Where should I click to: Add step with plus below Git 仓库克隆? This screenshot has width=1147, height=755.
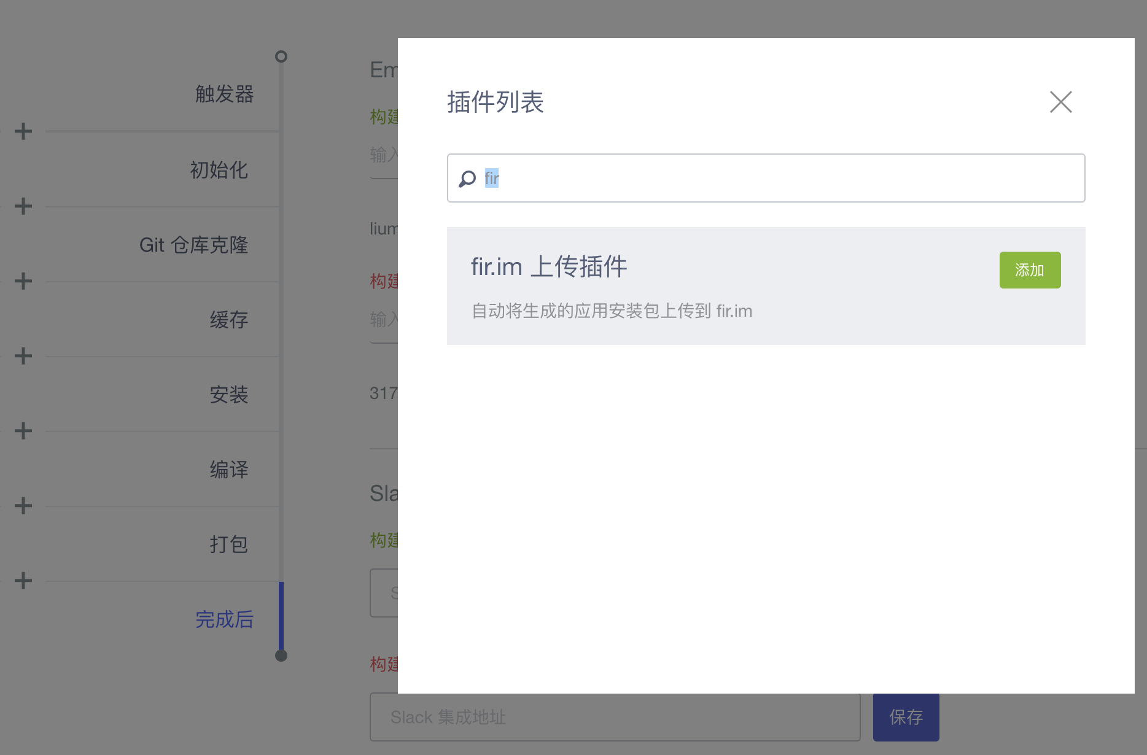[x=23, y=281]
